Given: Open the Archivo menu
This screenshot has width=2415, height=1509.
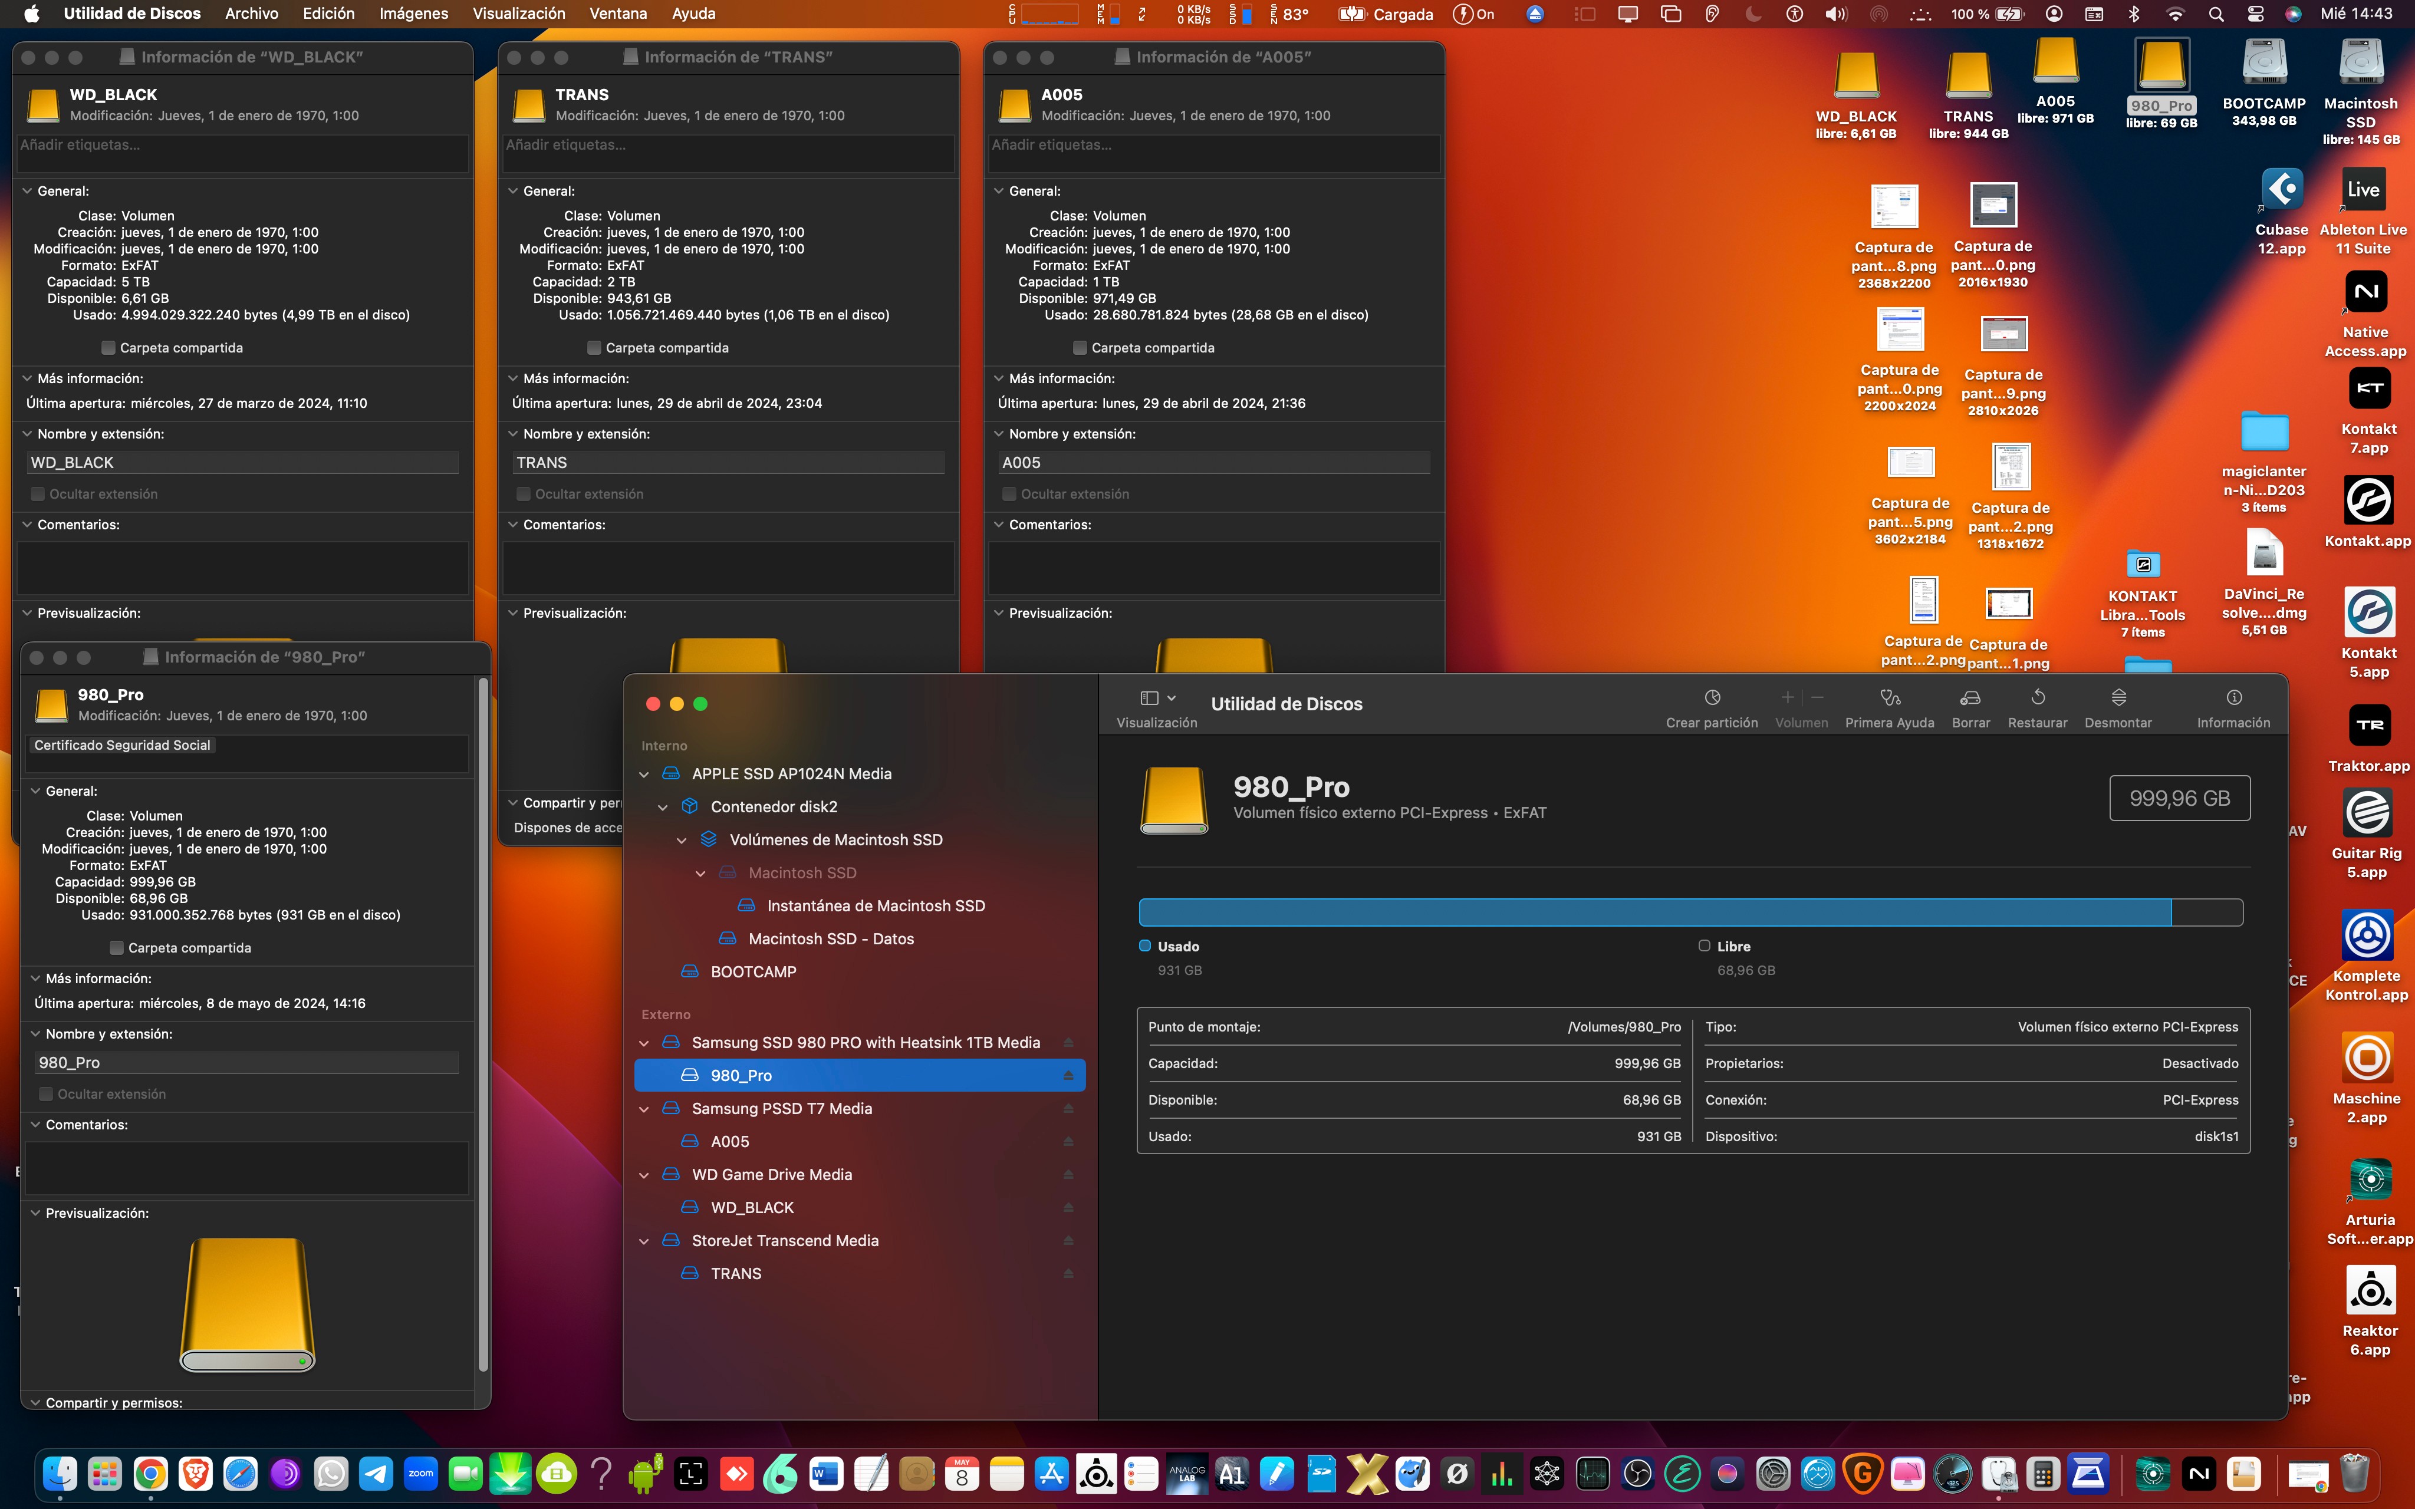Looking at the screenshot, I should [251, 14].
